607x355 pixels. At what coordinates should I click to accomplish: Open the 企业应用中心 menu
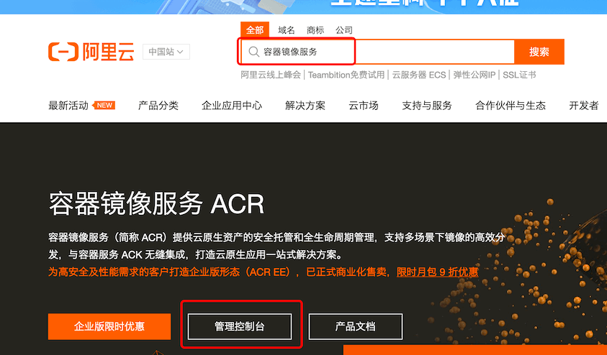232,106
